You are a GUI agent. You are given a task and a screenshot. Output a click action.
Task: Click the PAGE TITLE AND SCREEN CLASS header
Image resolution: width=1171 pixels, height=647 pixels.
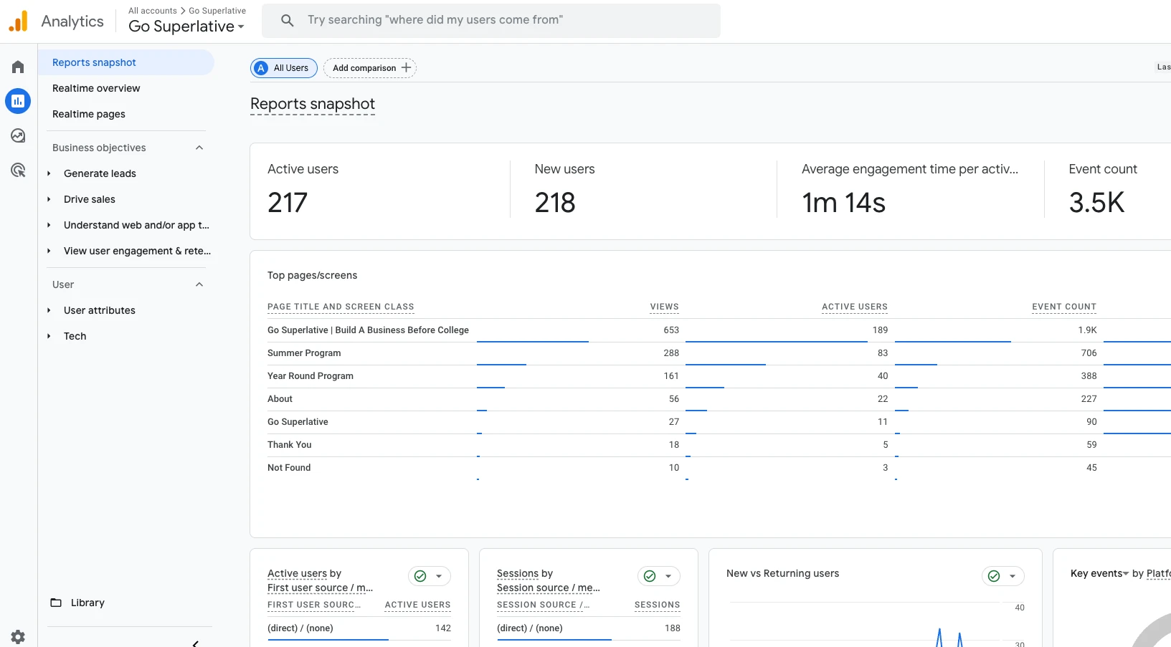341,307
